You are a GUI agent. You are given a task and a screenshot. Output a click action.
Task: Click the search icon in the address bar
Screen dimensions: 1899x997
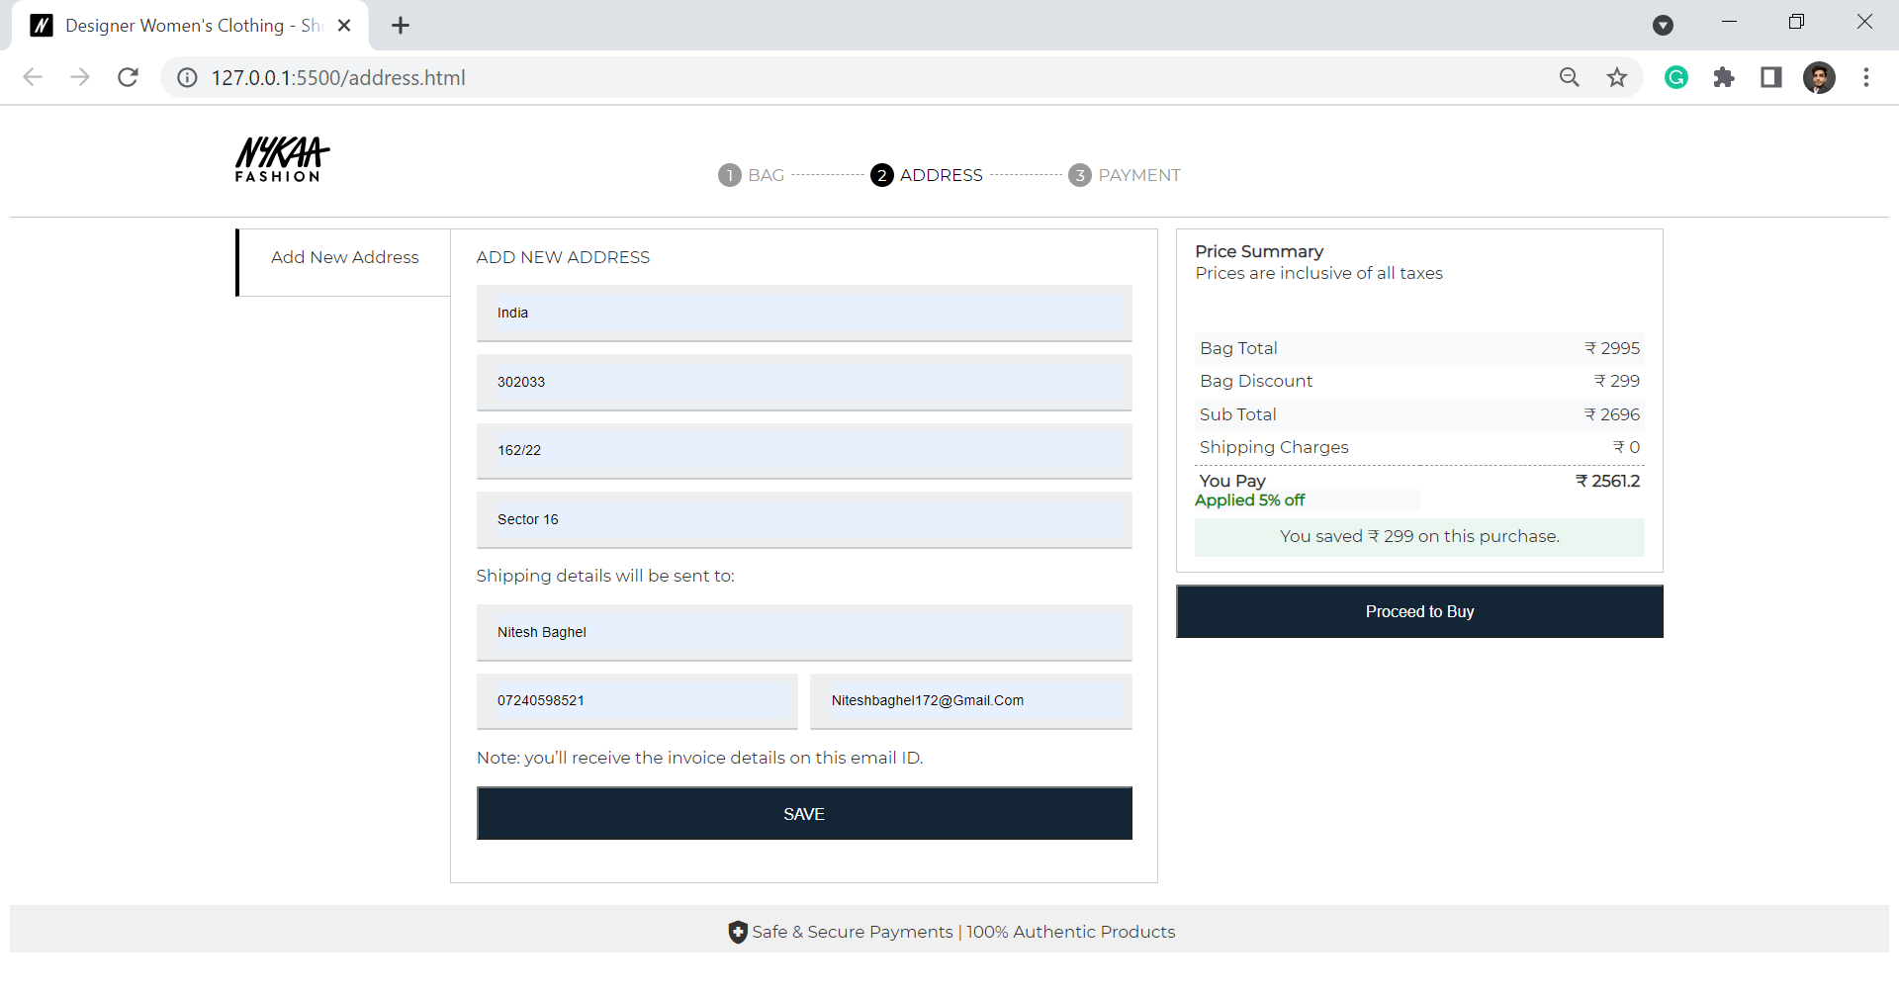tap(1569, 77)
